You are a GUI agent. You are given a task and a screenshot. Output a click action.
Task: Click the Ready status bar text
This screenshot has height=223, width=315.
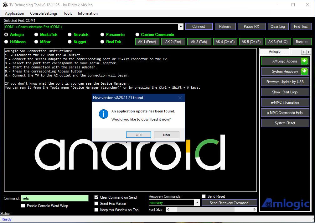(x=7, y=219)
